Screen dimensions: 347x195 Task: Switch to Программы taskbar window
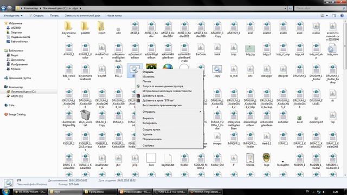(99, 192)
